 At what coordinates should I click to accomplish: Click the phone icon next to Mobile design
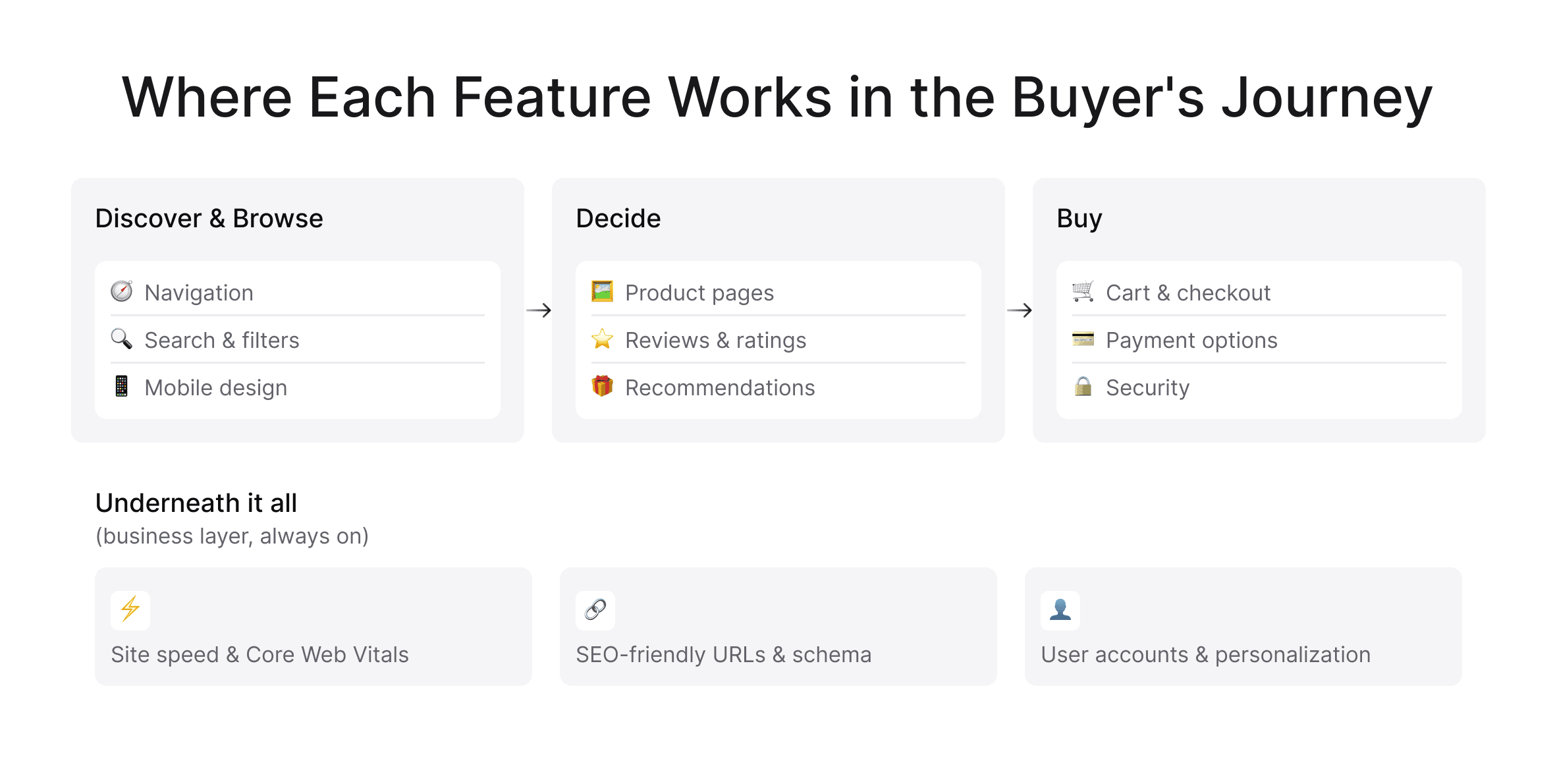coord(121,386)
